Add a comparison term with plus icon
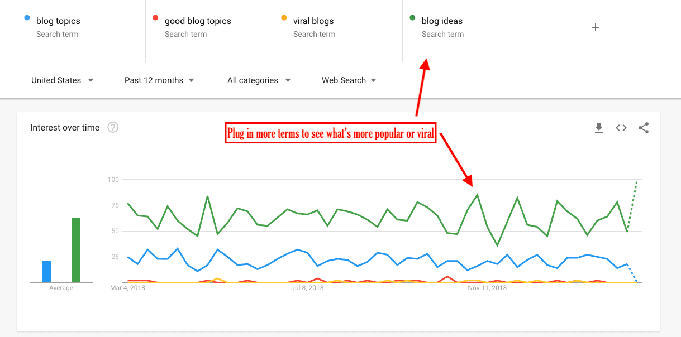This screenshot has width=681, height=337. [596, 27]
